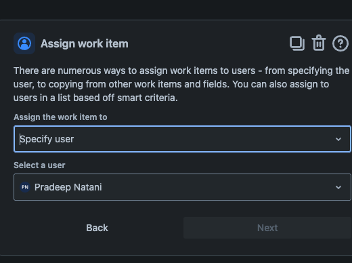This screenshot has width=352, height=263.
Task: Click the Select a user label
Action: pyautogui.click(x=39, y=165)
